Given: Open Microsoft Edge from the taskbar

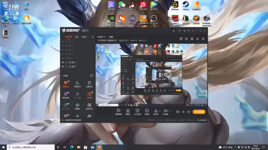Looking at the screenshot, I should click(72, 147).
